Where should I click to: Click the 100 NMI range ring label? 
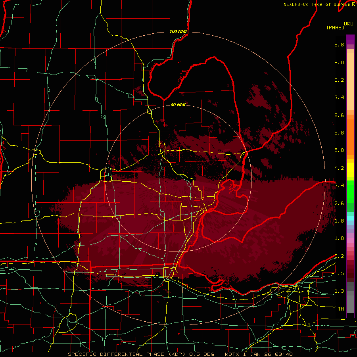pos(178,31)
